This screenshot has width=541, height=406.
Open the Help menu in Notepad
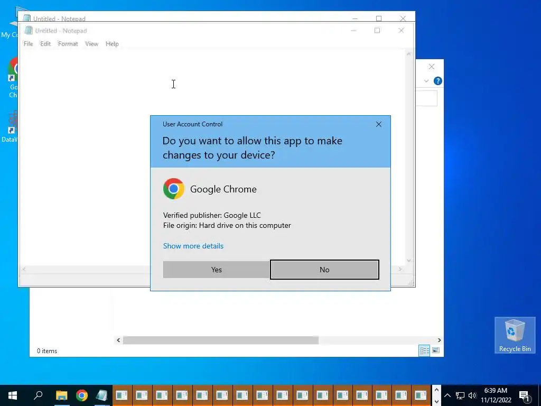click(112, 44)
